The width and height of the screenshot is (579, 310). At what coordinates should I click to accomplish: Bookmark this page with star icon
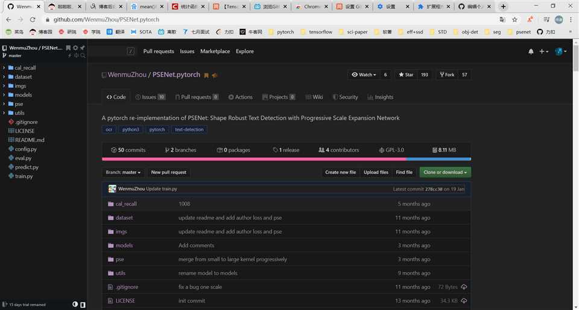pyautogui.click(x=514, y=19)
